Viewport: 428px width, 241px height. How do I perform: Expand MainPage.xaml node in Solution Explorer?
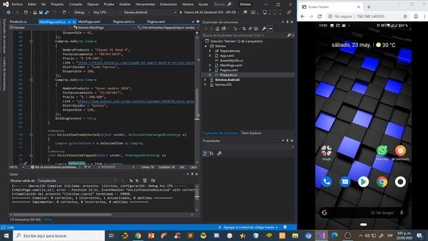210,66
